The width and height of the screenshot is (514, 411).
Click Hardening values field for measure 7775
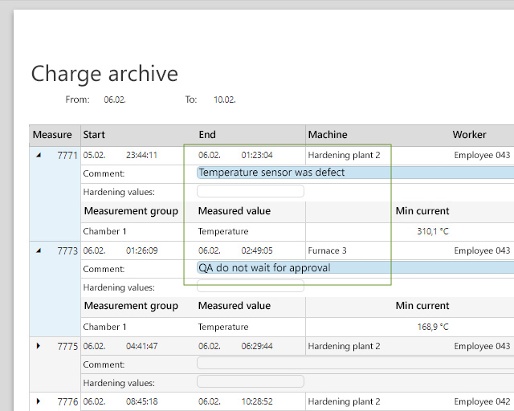251,382
